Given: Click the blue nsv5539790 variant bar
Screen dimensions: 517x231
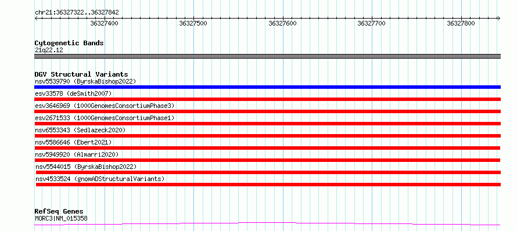Looking at the screenshot, I should click(x=267, y=87).
